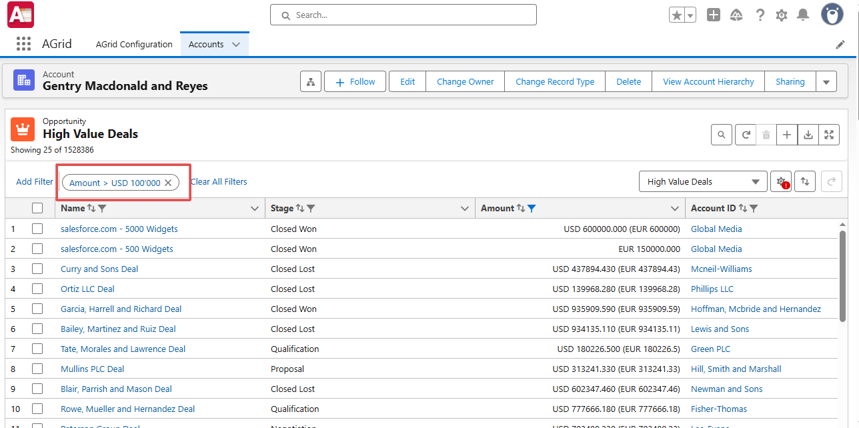Check the Bailey, Martinez and Ruiz Deal checkbox

click(37, 329)
